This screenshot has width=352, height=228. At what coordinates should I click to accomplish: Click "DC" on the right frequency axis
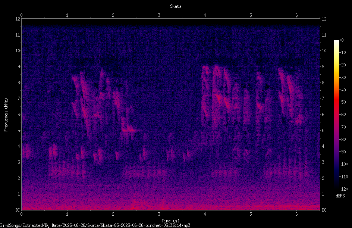coord(324,210)
